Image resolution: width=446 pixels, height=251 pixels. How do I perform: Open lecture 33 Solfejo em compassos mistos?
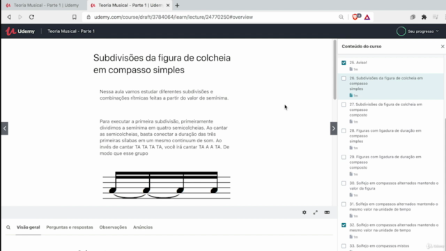(391, 246)
